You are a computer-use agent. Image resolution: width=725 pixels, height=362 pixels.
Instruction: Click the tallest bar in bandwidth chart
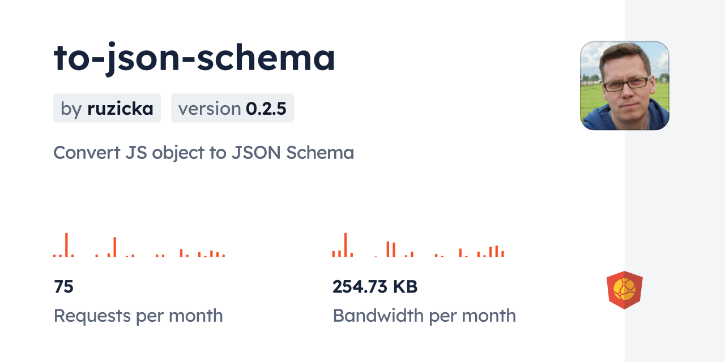click(x=345, y=245)
